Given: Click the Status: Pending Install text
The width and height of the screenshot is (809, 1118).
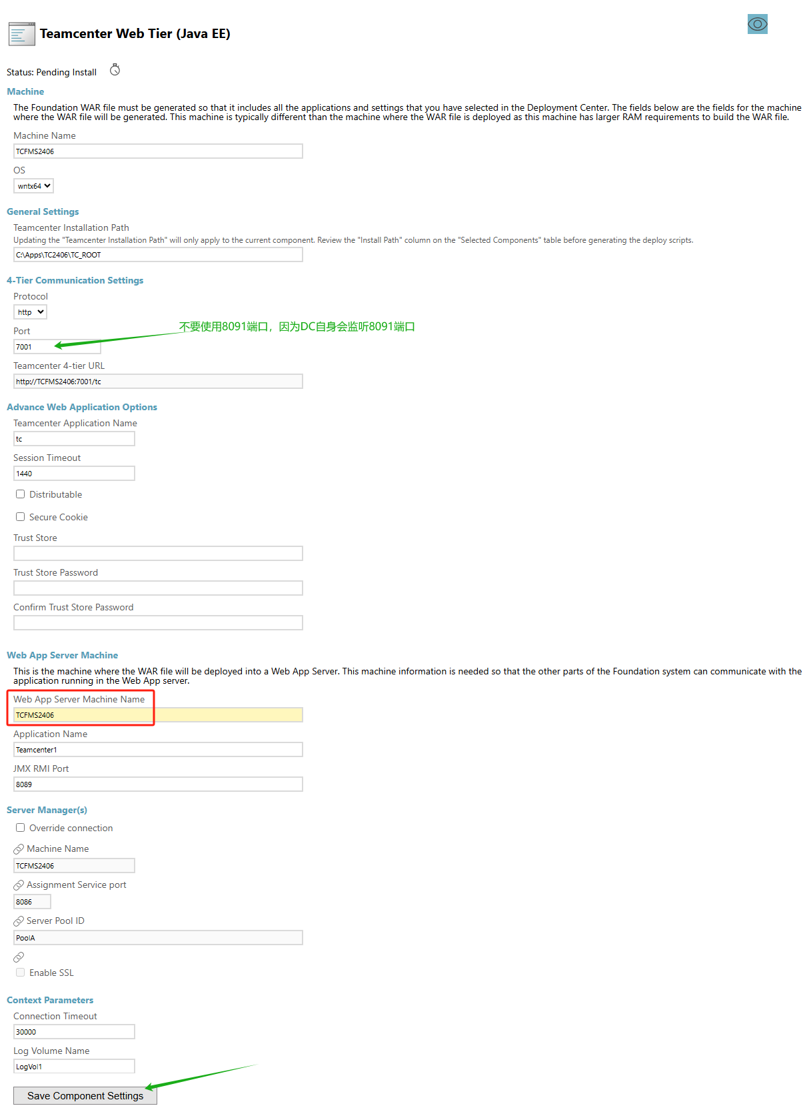Looking at the screenshot, I should point(51,72).
